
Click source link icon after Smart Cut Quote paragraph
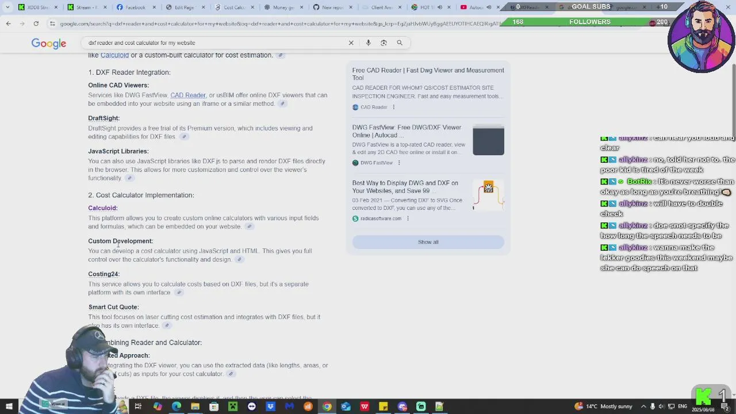tap(167, 325)
